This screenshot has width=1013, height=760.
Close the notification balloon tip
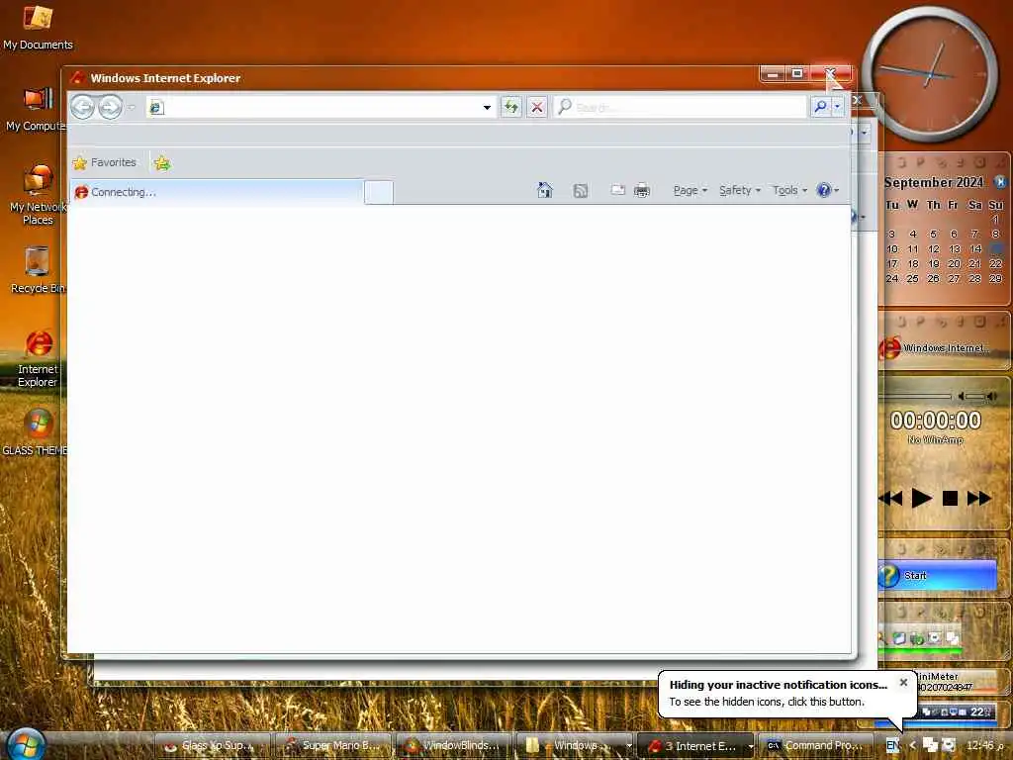click(x=903, y=683)
